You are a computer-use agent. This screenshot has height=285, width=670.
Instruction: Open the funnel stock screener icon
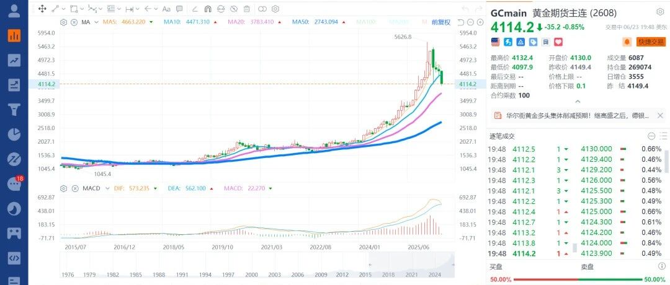(14, 110)
